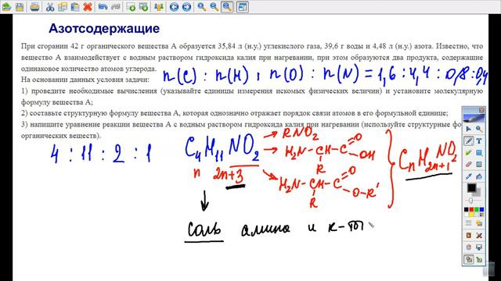Pick the white color swatch
This screenshot has height=281, width=501.
[467, 215]
